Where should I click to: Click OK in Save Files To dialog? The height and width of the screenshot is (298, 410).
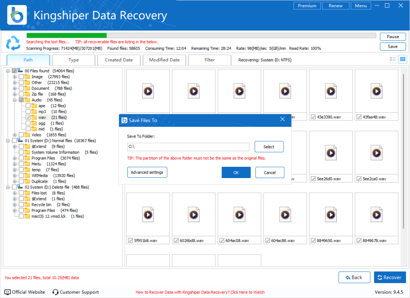pyautogui.click(x=236, y=172)
